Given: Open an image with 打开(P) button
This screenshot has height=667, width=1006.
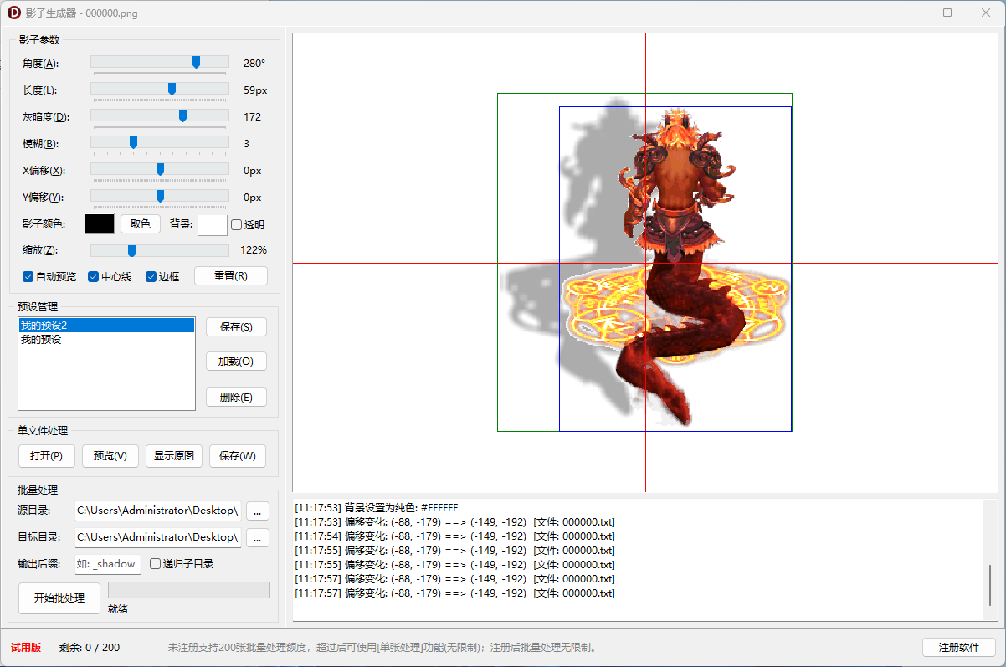Looking at the screenshot, I should point(47,456).
